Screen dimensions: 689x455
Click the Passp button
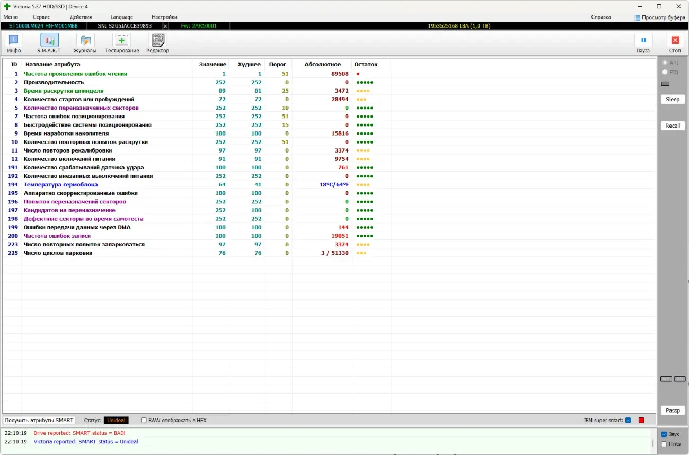point(673,411)
